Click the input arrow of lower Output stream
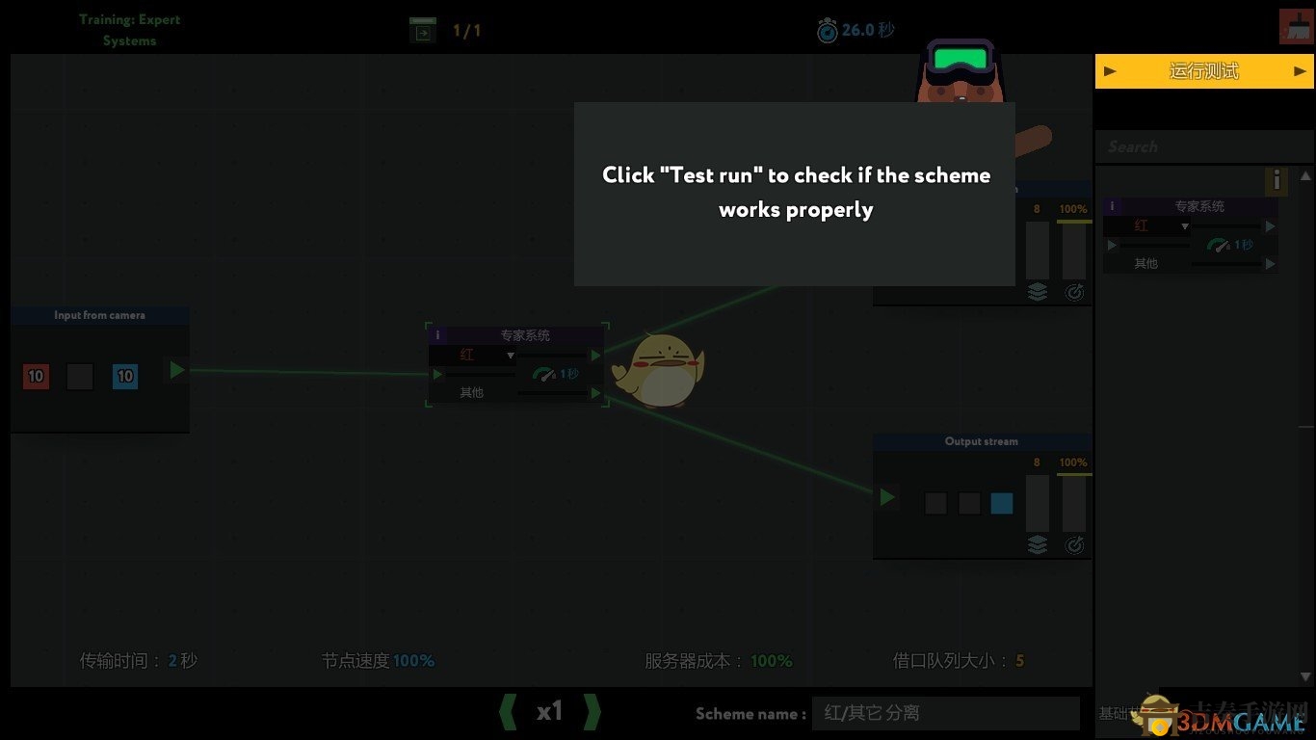 pos(886,497)
